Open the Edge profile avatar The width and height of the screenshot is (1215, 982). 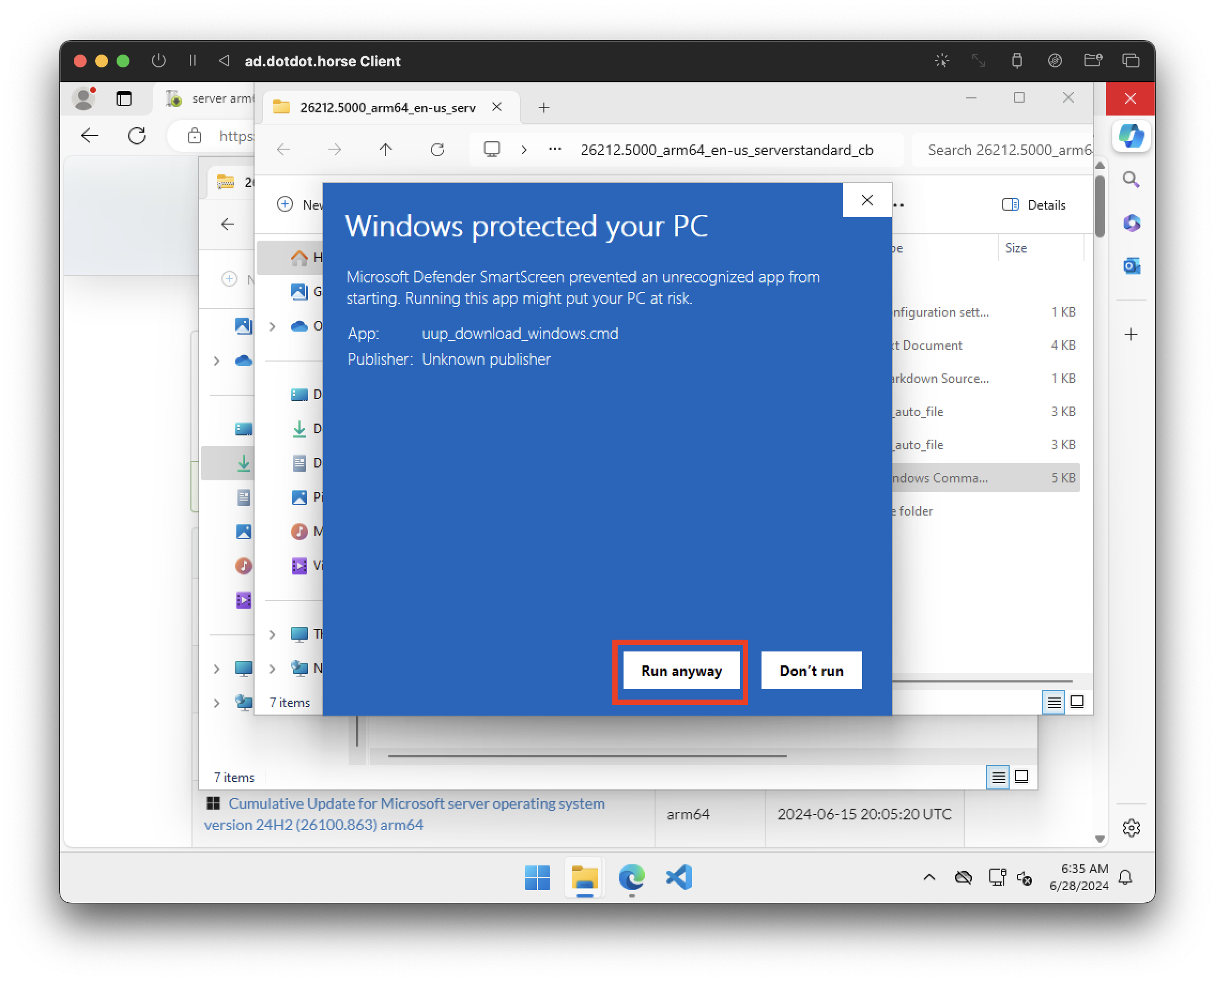84,98
